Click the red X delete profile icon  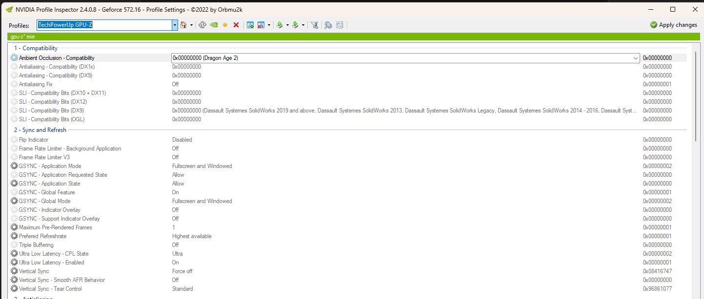[x=236, y=25]
